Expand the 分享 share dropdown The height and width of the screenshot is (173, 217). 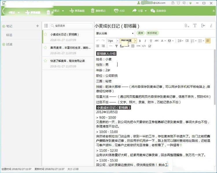pyautogui.click(x=146, y=11)
